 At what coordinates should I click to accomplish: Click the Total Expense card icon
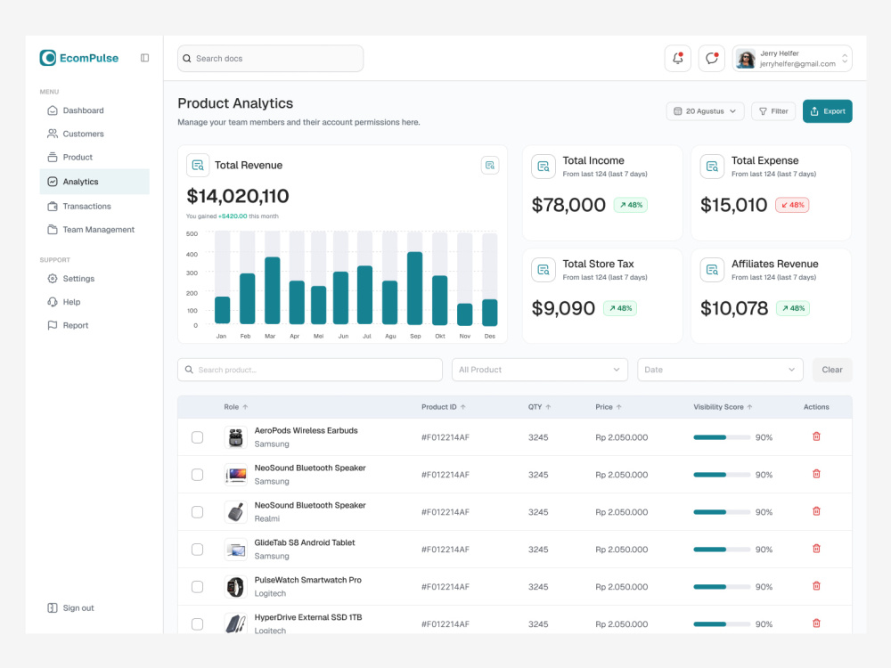coord(712,167)
